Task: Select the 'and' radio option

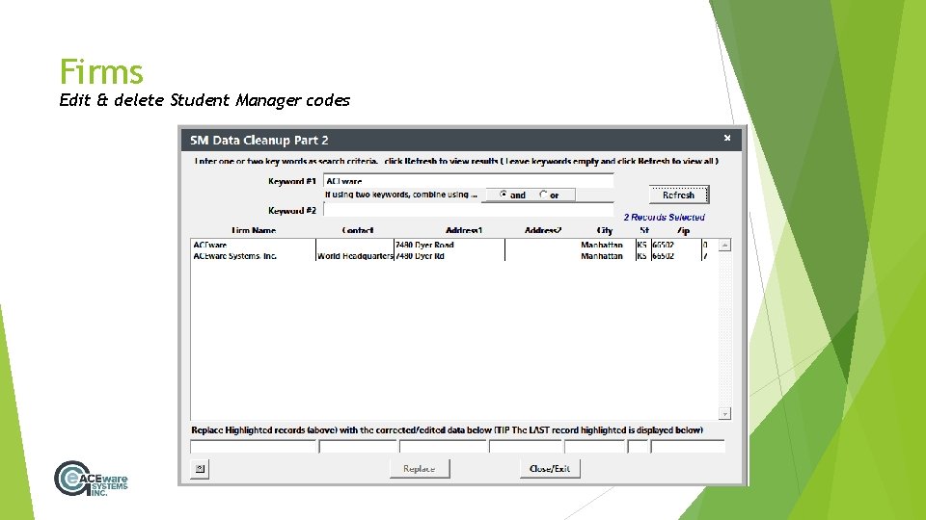Action: tap(511, 195)
